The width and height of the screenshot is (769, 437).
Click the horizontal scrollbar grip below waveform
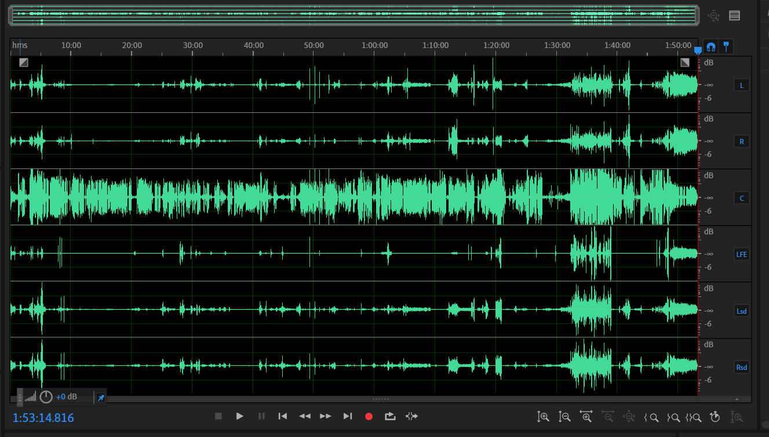[381, 399]
